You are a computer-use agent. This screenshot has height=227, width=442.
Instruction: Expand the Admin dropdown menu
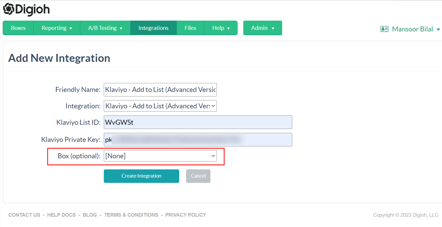[263, 28]
